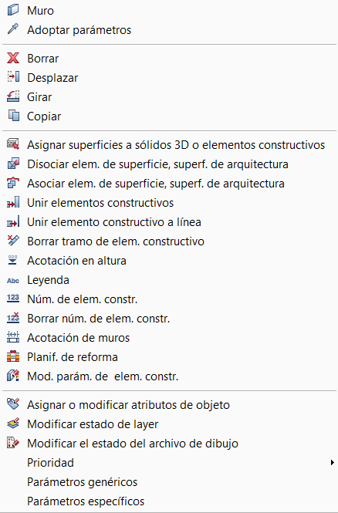Click the Girar rotate icon
The height and width of the screenshot is (513, 338).
(13, 97)
